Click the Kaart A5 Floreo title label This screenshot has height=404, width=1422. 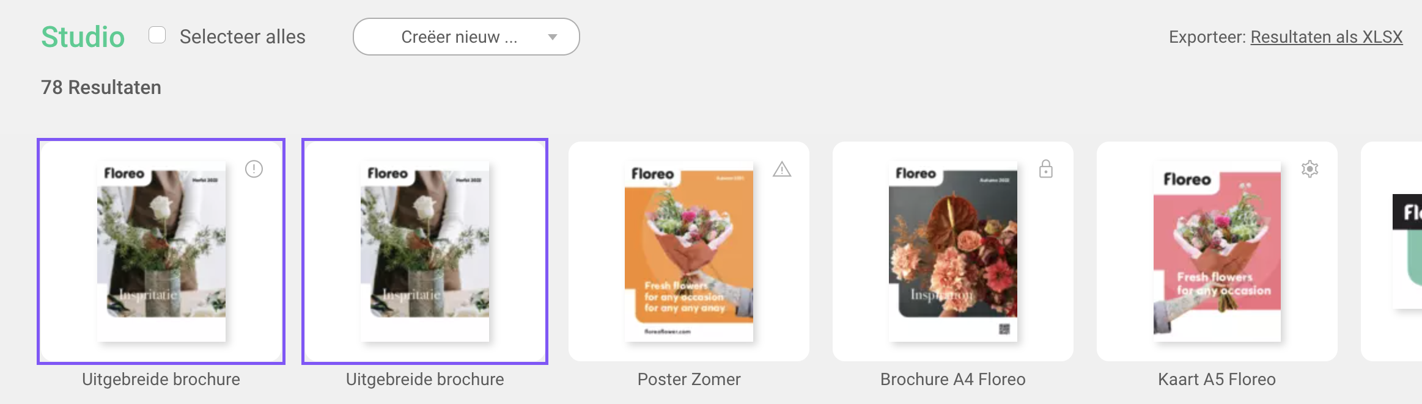(1217, 380)
